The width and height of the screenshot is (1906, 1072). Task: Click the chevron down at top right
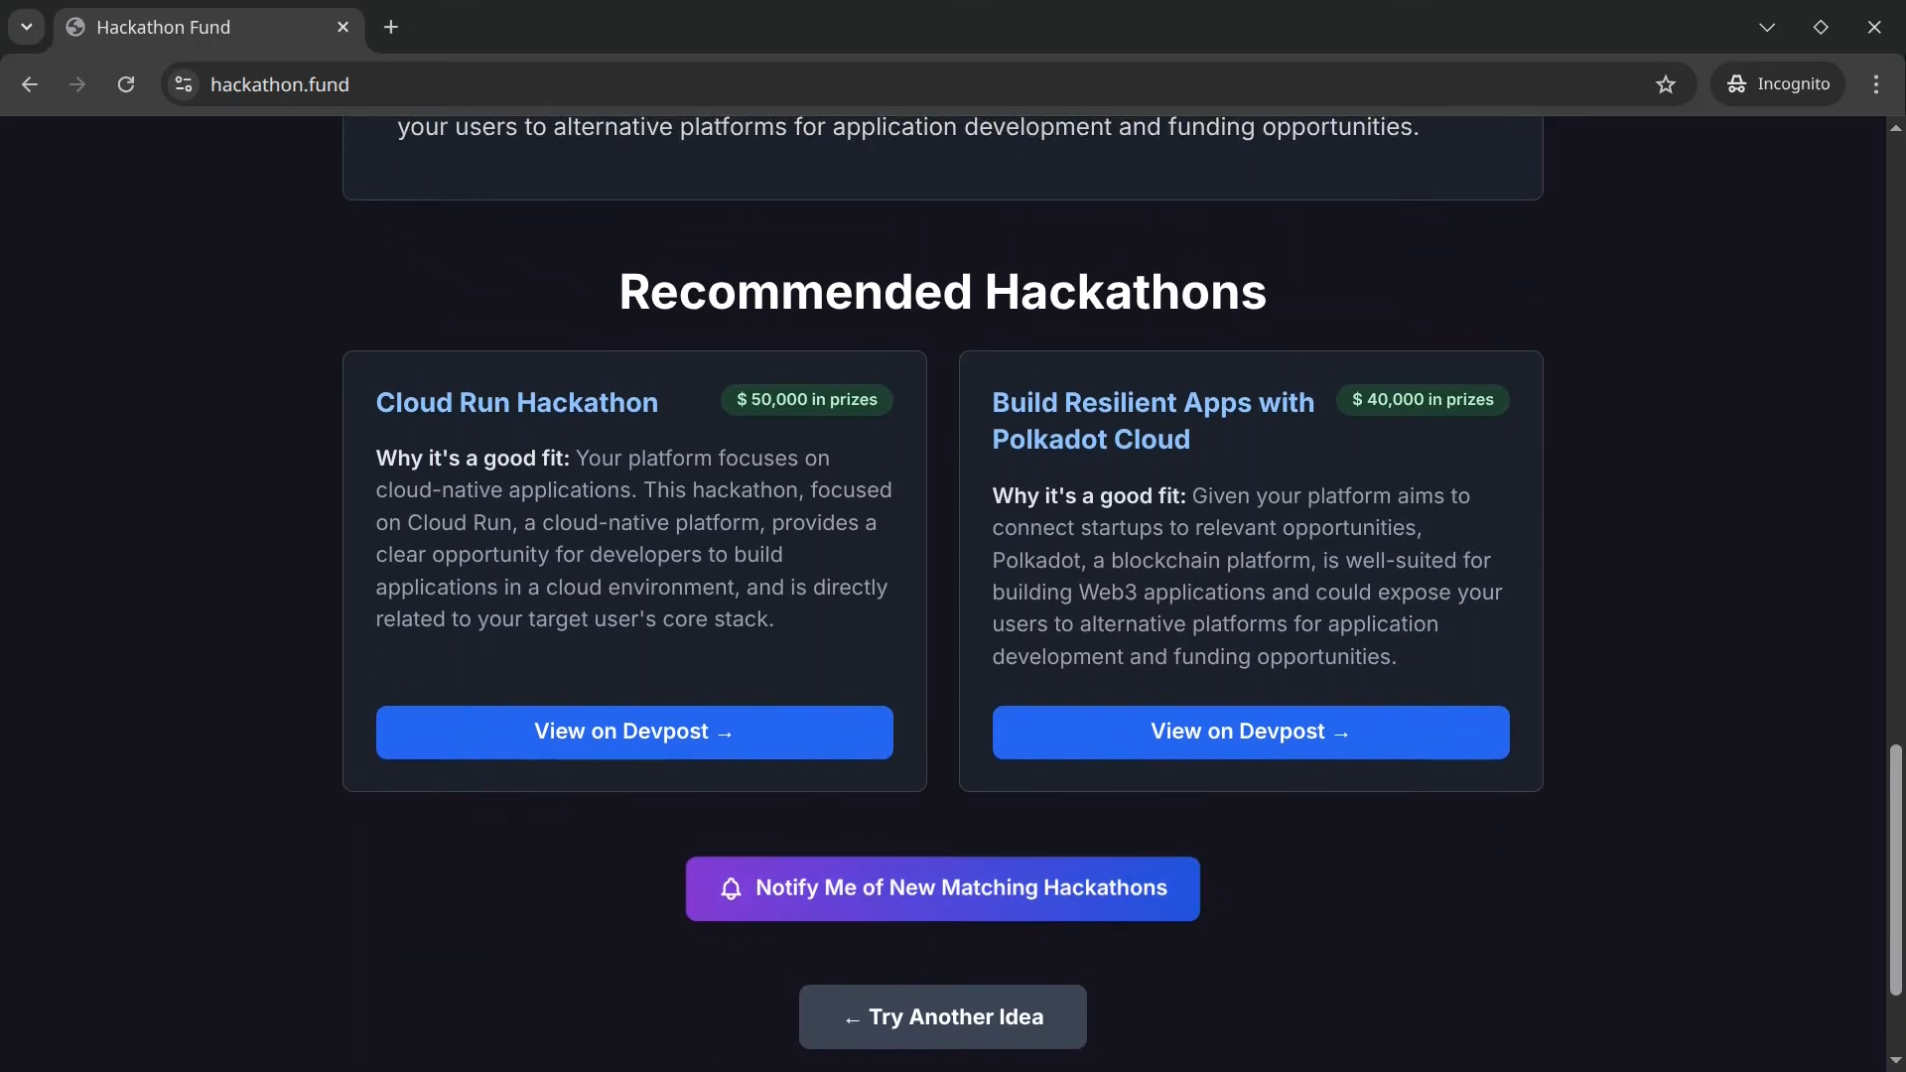coord(1767,27)
